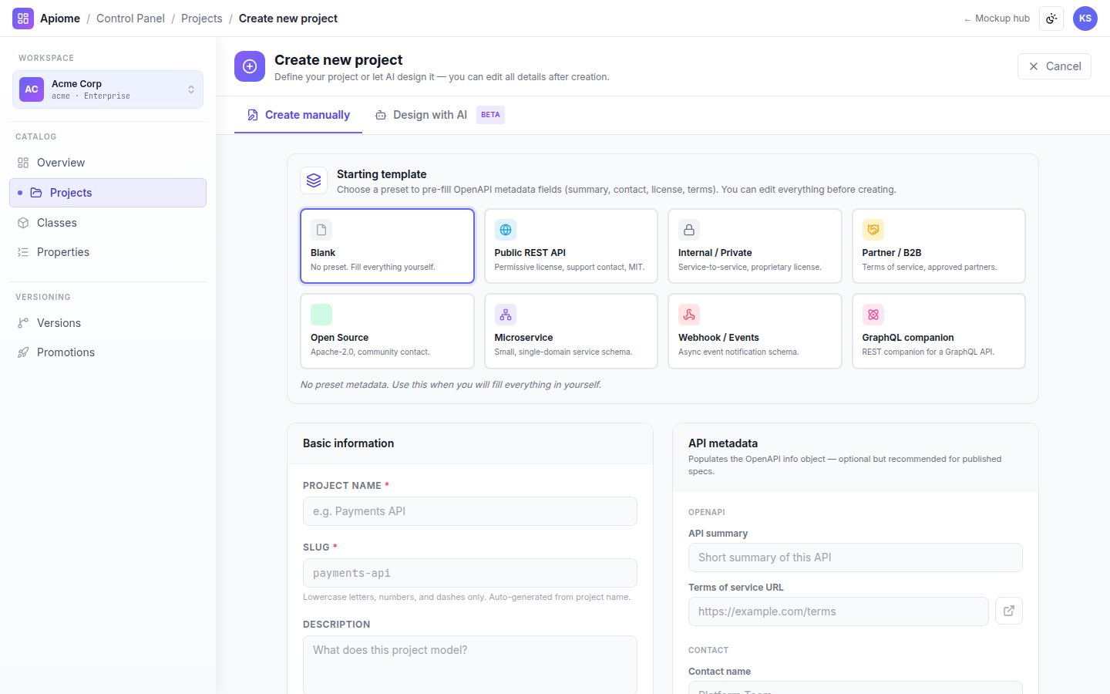Viewport: 1110px width, 694px height.
Task: Select the Blank template card
Action: 387,246
